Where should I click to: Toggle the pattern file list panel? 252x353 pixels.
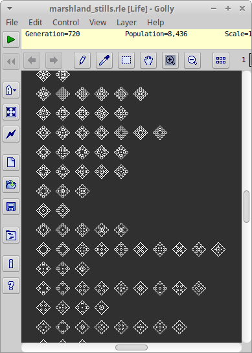pos(11,235)
